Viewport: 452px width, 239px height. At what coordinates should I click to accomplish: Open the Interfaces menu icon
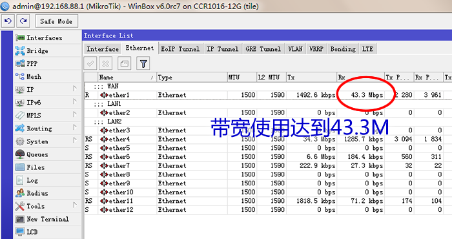pyautogui.click(x=20, y=37)
